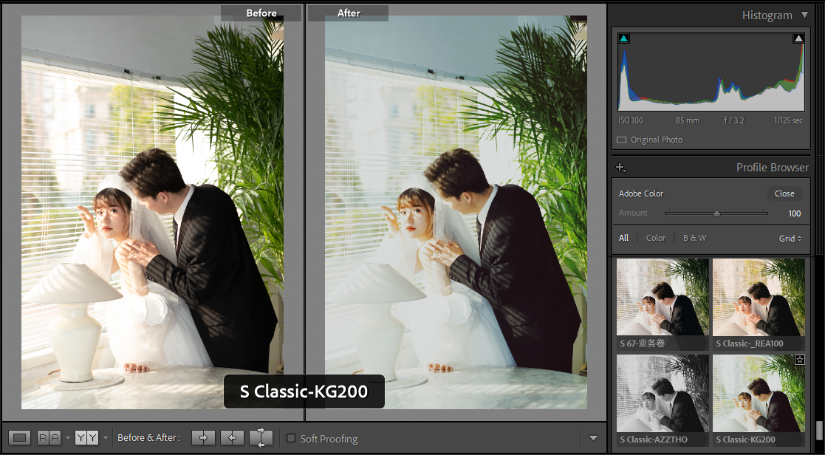Toggle shadow clipping indicator in histogram
Viewport: 825px width, 455px height.
pyautogui.click(x=624, y=38)
